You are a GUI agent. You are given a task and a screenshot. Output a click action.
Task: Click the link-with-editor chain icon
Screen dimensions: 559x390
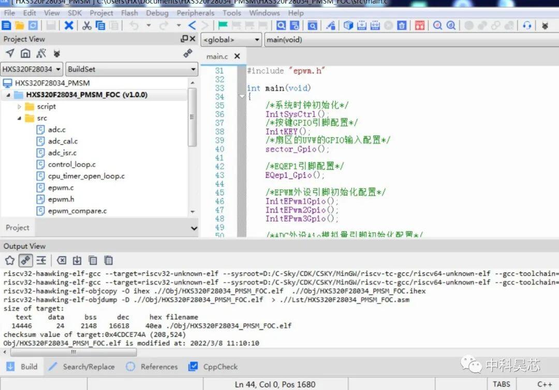(188, 53)
